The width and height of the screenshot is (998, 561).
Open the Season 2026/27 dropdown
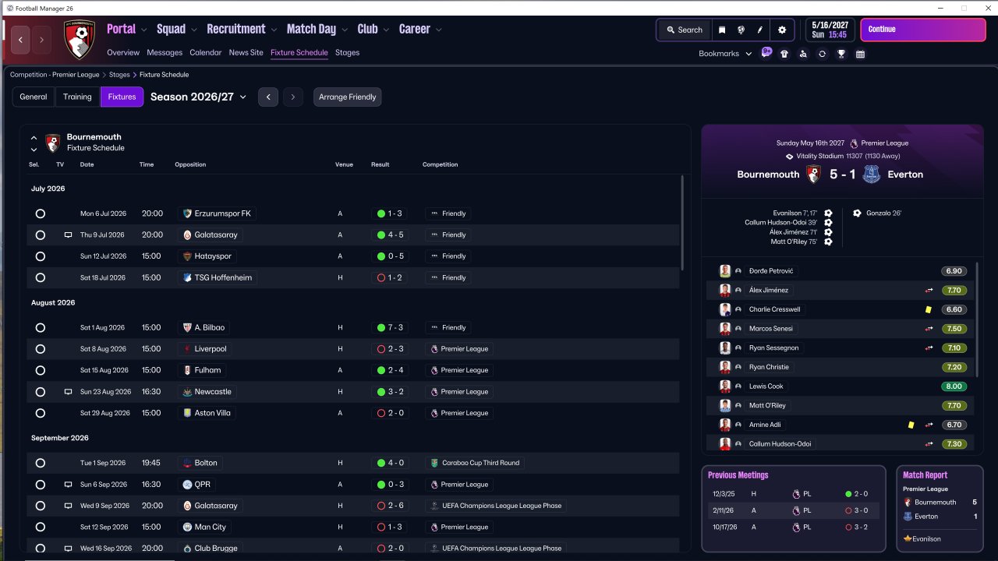pos(198,97)
